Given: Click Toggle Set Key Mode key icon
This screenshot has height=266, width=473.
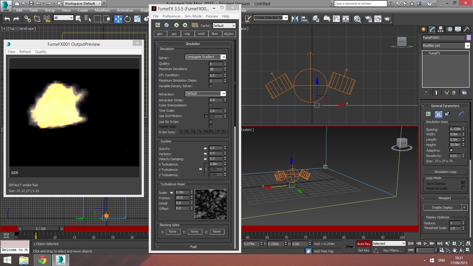Looking at the screenshot, I should click(349, 247).
